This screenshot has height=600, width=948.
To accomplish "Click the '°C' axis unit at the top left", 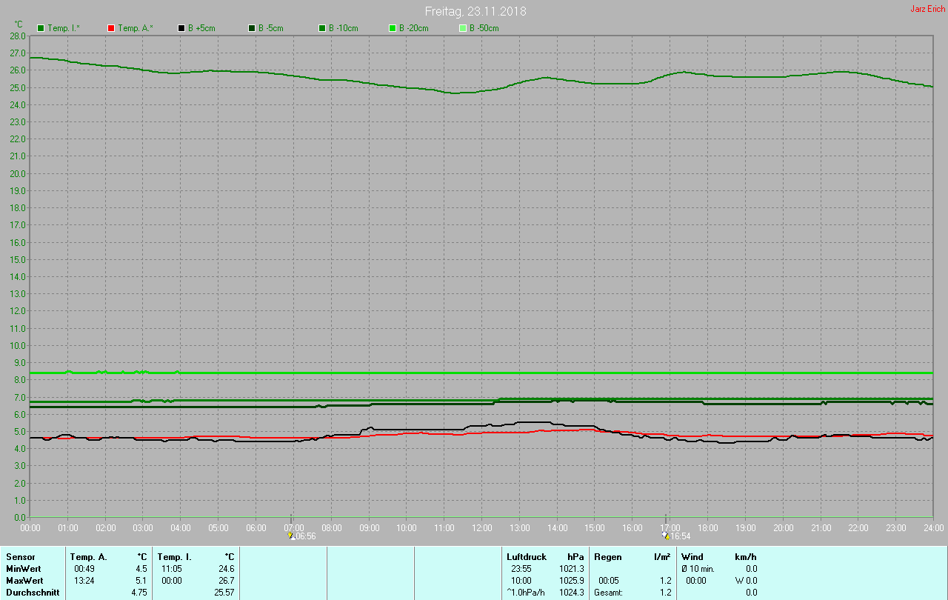I will point(19,24).
